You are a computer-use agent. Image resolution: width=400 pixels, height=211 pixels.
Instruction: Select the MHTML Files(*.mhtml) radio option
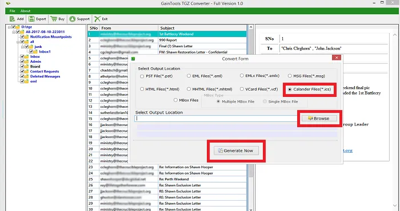click(x=189, y=89)
